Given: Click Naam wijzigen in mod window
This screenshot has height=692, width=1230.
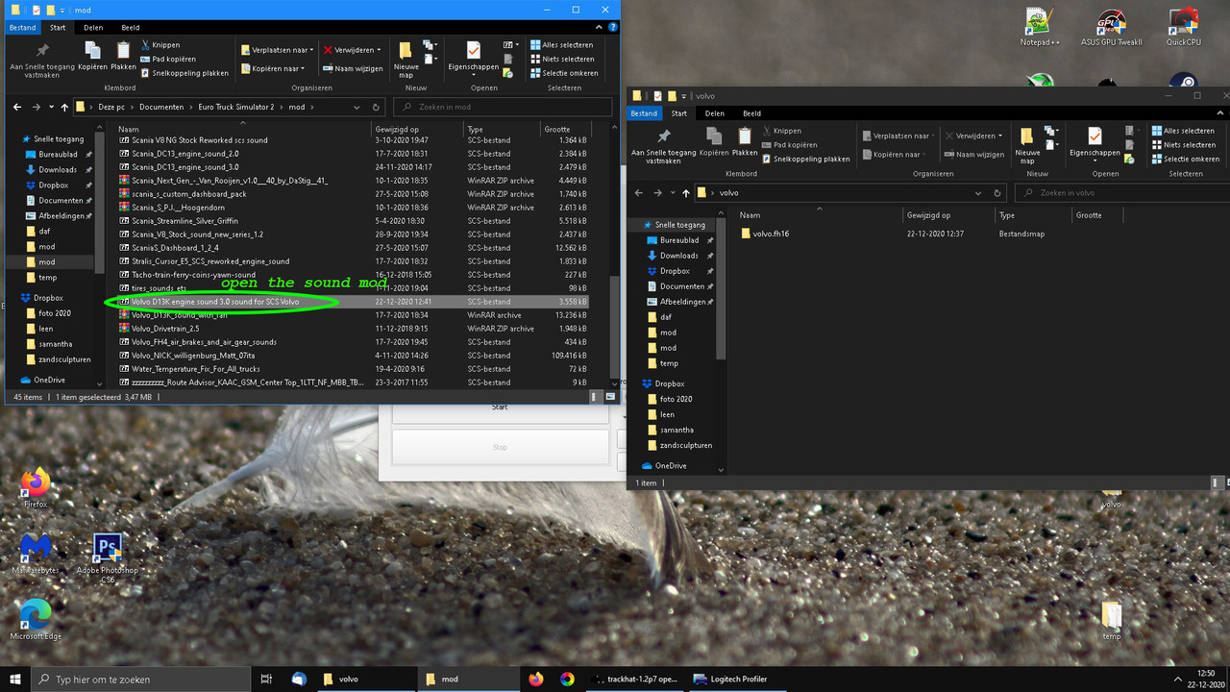Looking at the screenshot, I should click(x=352, y=68).
